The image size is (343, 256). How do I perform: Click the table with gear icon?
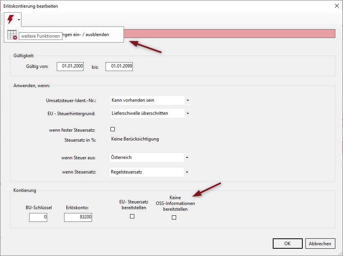[x=12, y=35]
